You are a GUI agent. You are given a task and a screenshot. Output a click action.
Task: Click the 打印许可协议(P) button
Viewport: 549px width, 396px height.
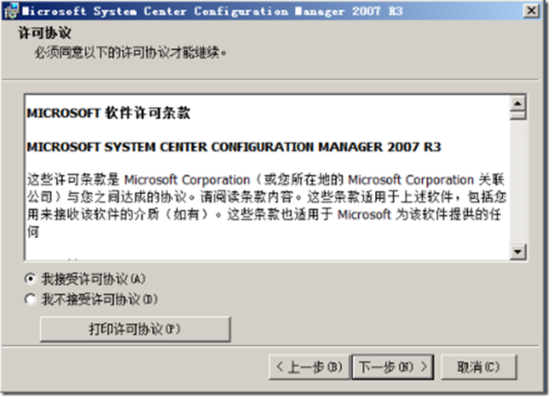(136, 330)
